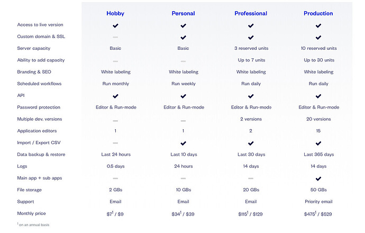
Task: Click the dash for Personal Ability to add capacity
Action: [x=183, y=61]
